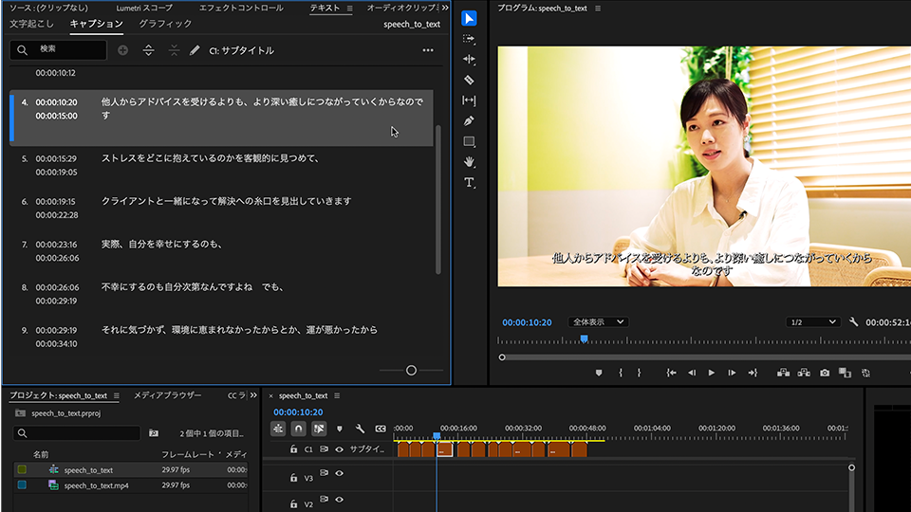This screenshot has height=512, width=911.
Task: Open エフェクトコントロール panel tab
Action: [241, 9]
